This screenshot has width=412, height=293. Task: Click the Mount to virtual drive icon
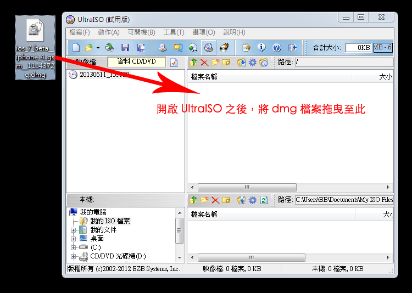[x=209, y=48]
